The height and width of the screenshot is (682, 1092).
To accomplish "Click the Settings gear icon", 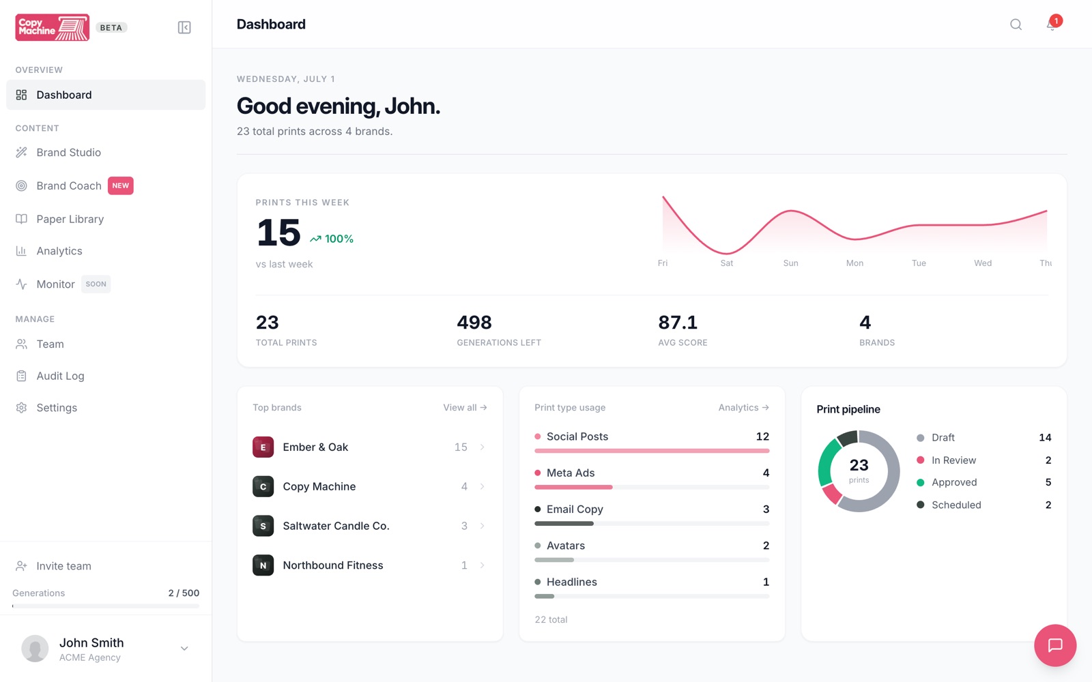I will point(22,408).
